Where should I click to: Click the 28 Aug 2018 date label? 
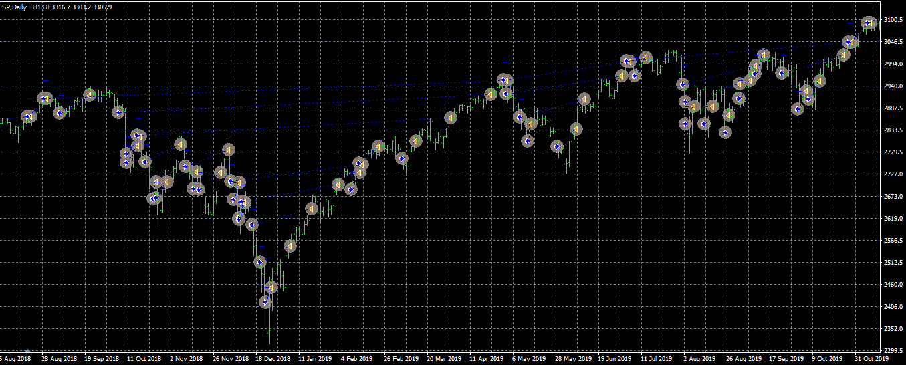(59, 360)
